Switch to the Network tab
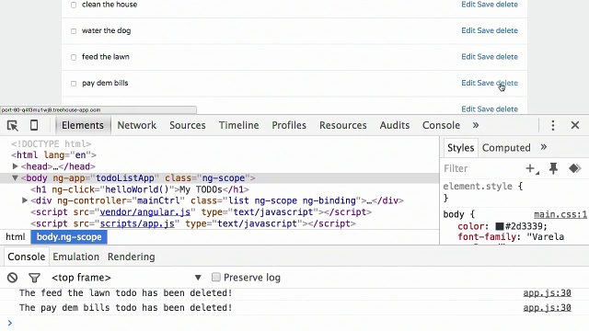Screen dimensions: 589x331 click(137, 125)
